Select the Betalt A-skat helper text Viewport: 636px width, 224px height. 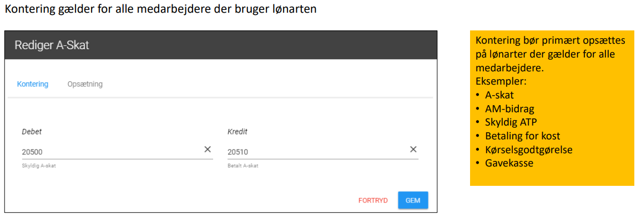(243, 166)
